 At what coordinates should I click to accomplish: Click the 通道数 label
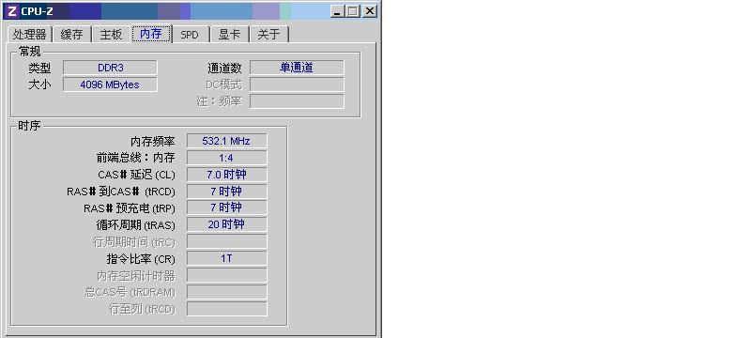224,68
